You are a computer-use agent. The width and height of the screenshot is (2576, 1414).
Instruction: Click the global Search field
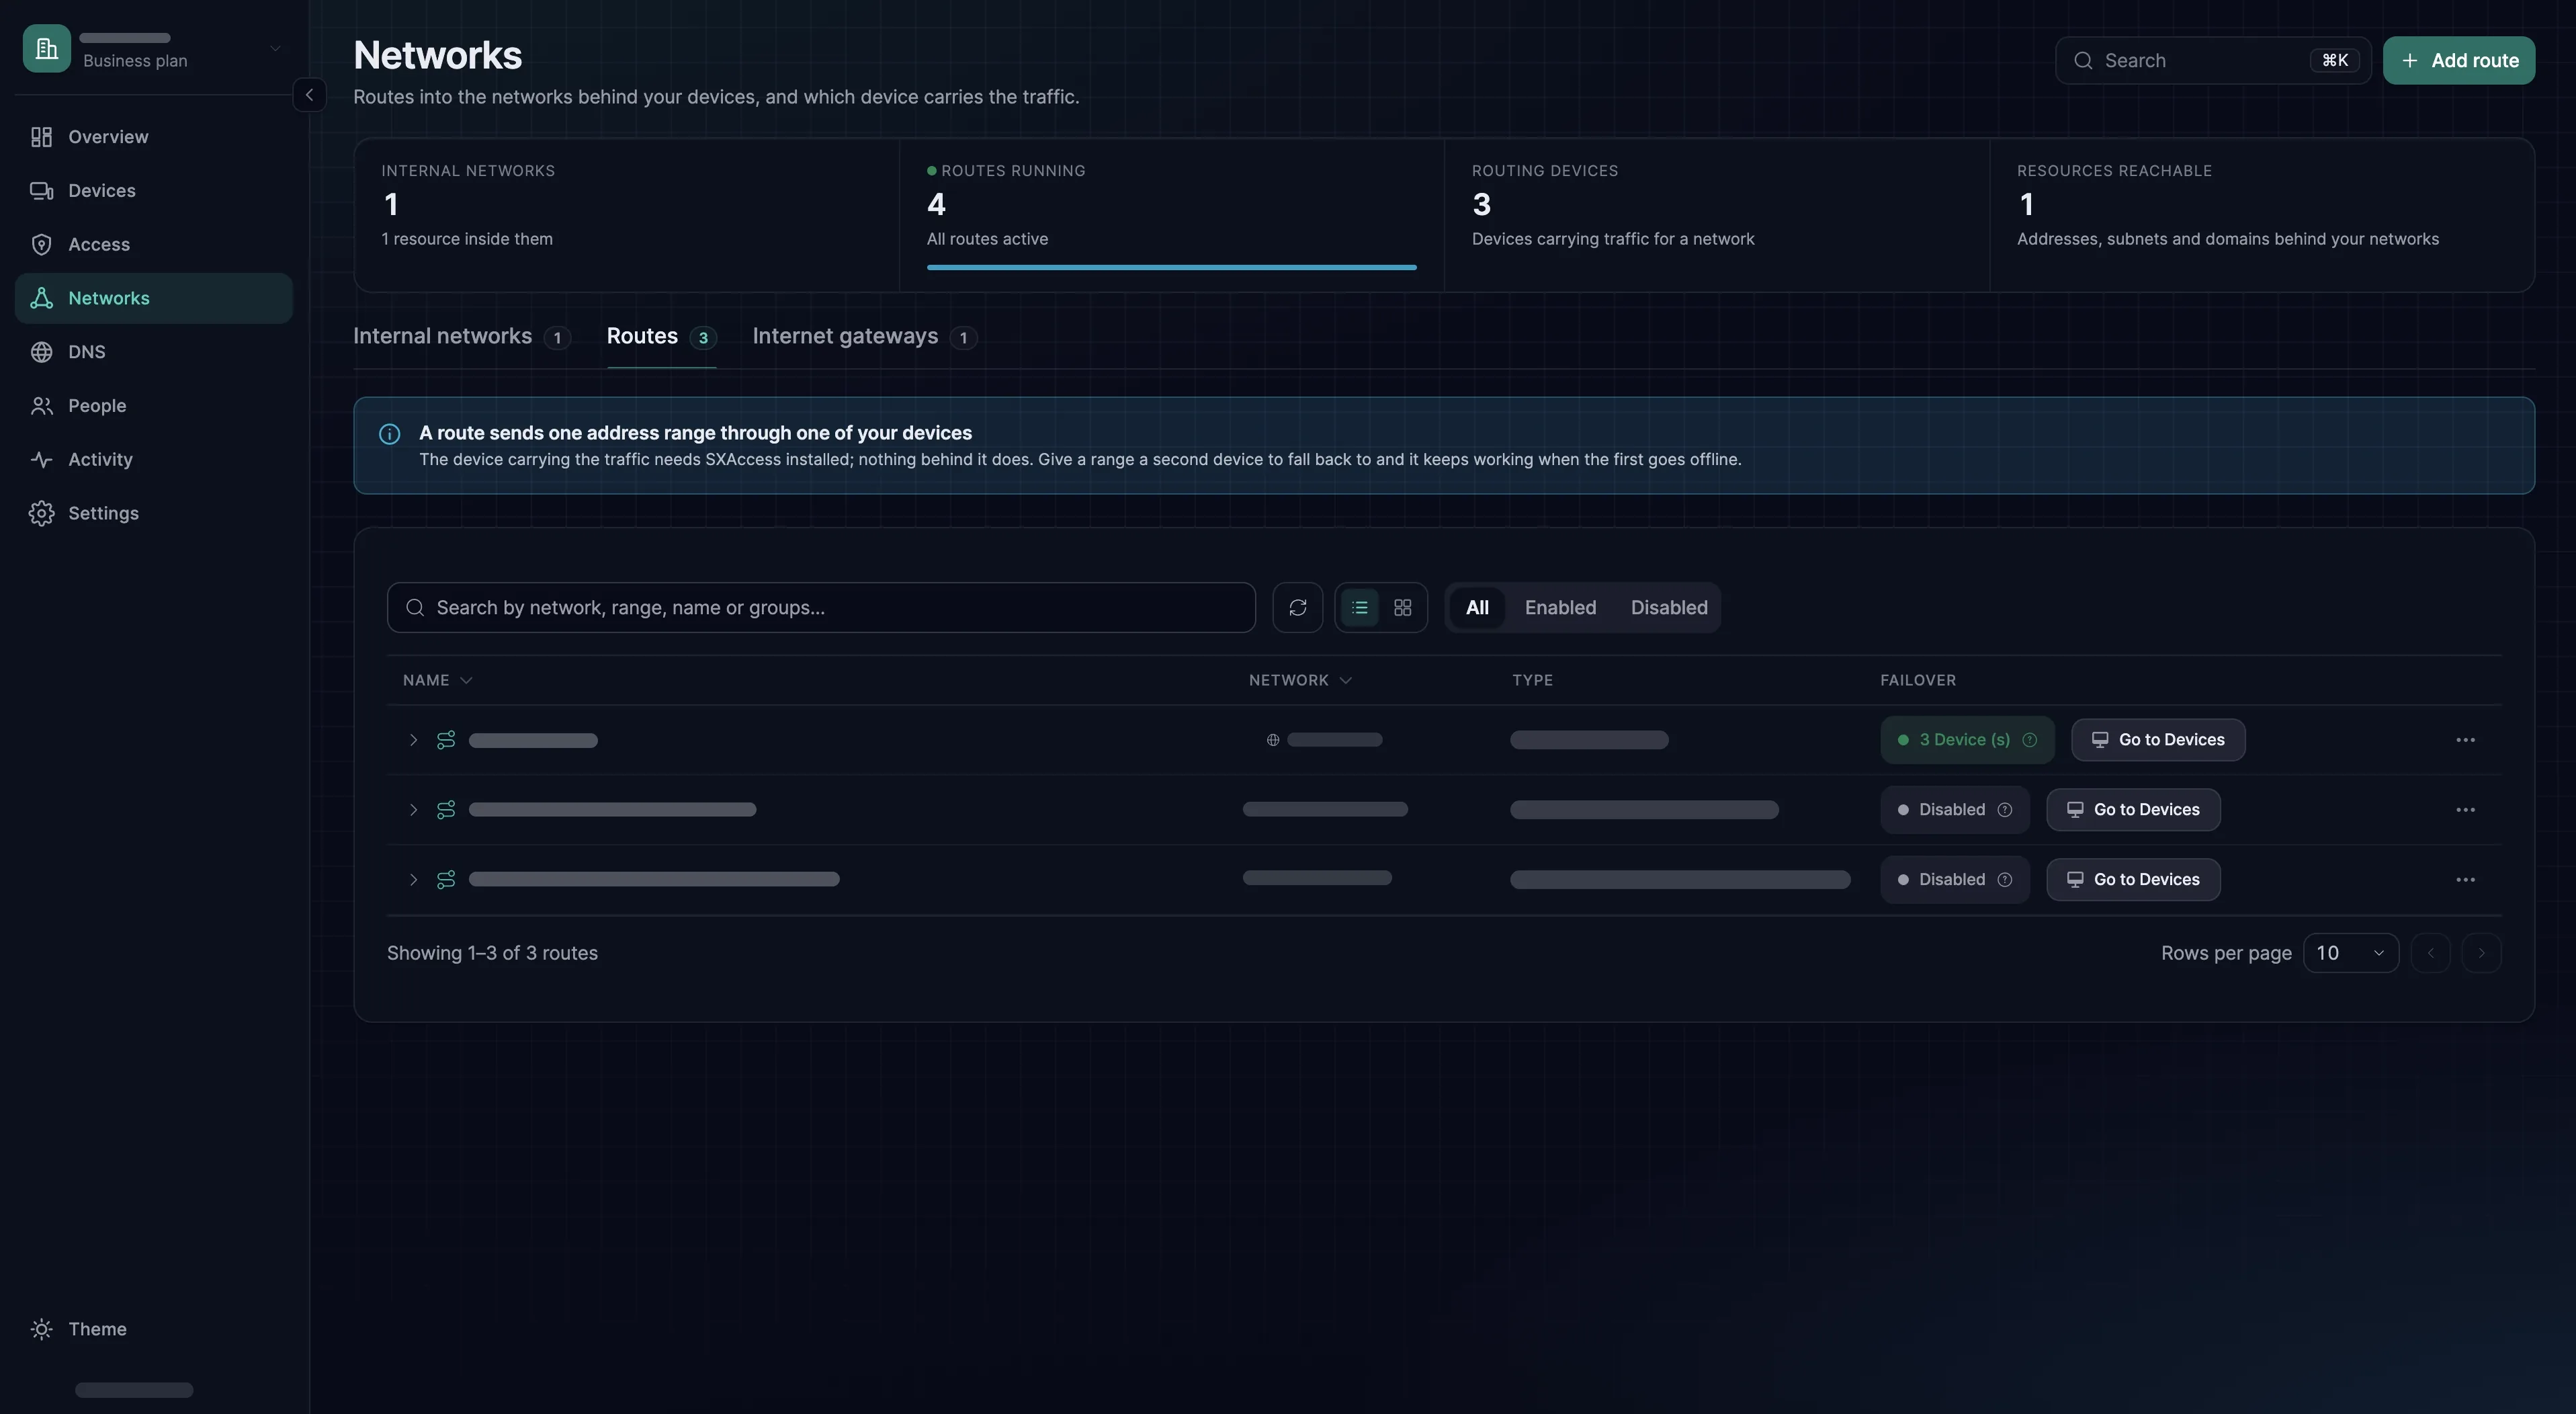pyautogui.click(x=2212, y=61)
